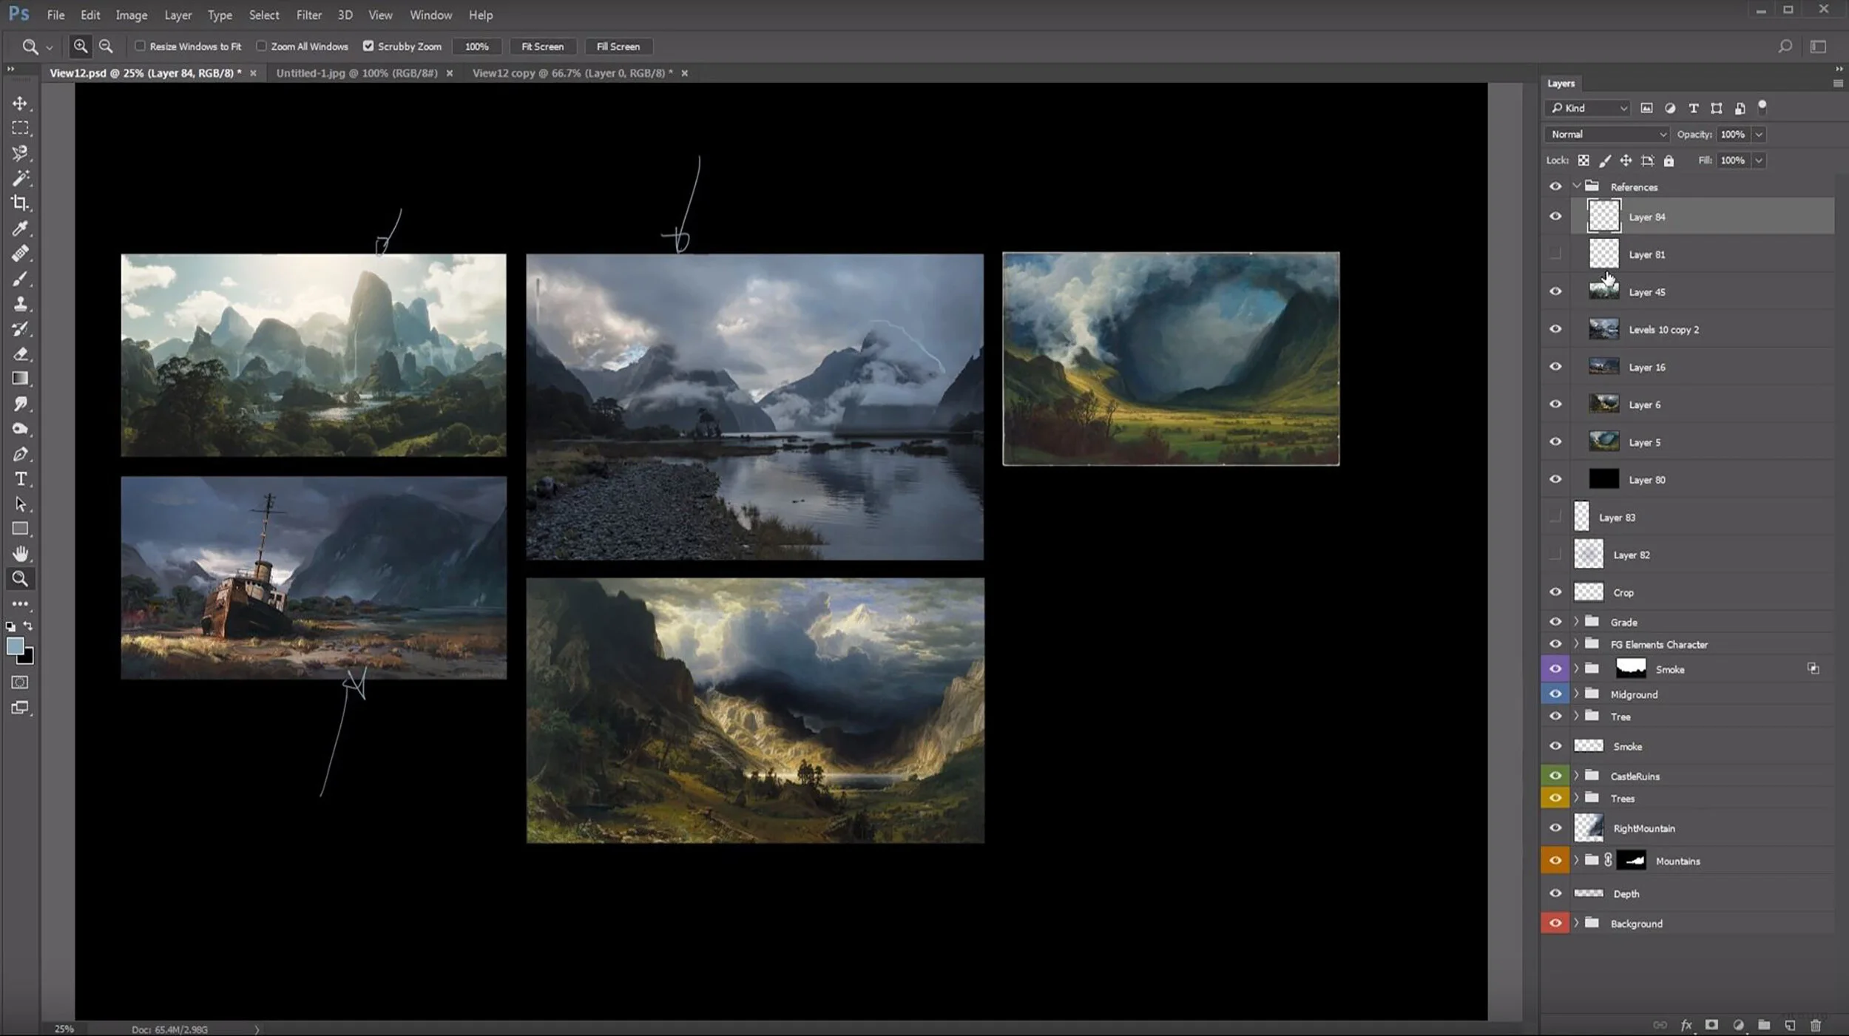
Task: Disable the Scrubby Zoom checkbox
Action: click(368, 46)
